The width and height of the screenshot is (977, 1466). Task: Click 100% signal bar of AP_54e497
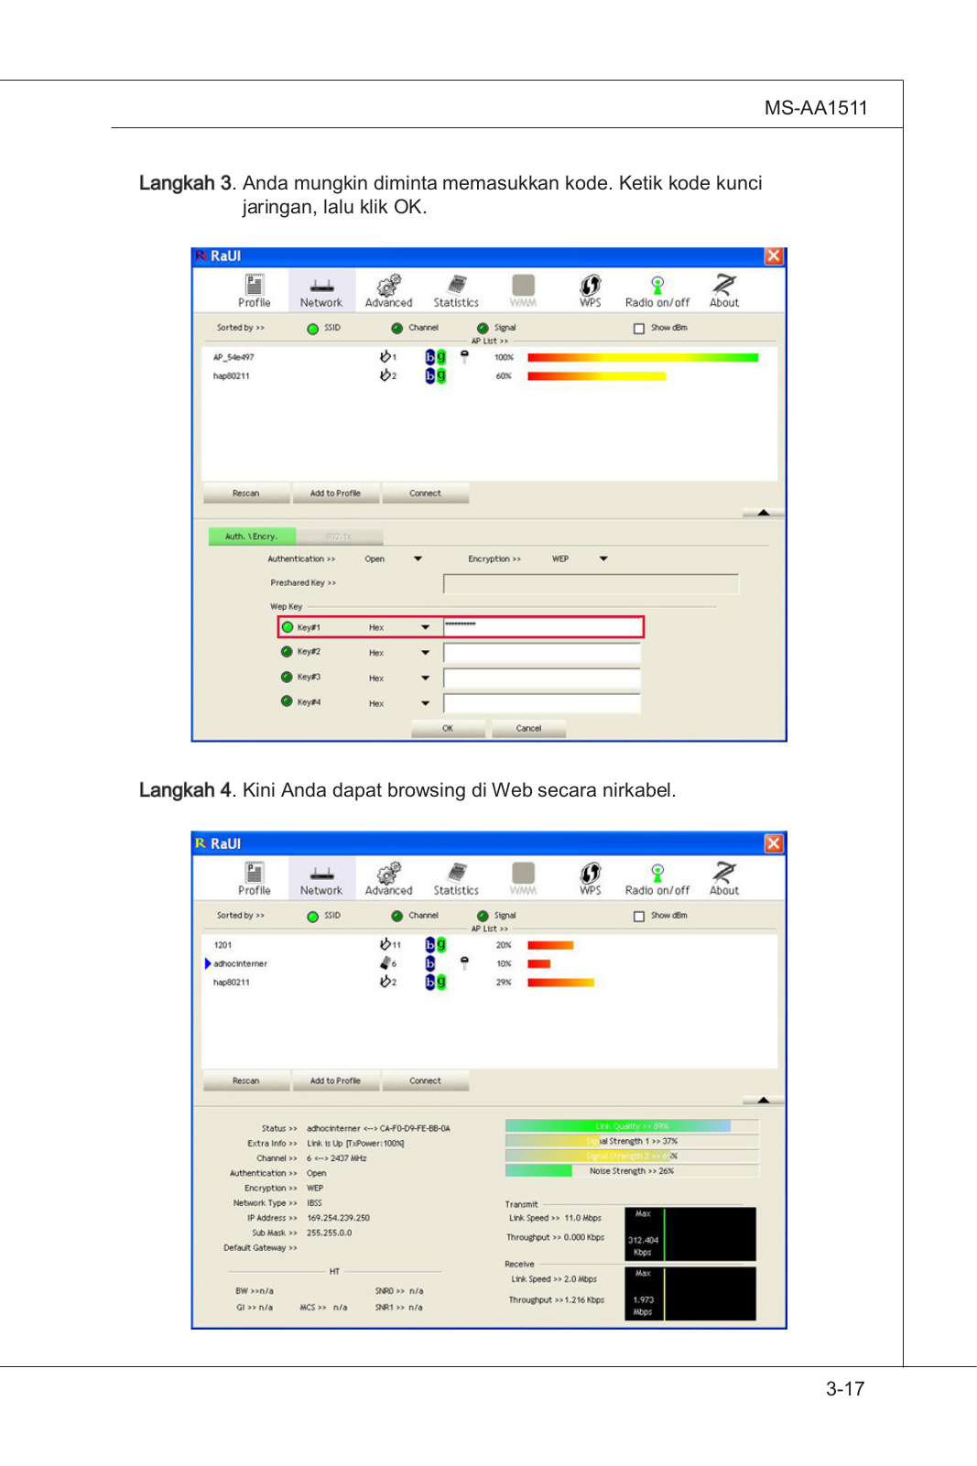643,357
